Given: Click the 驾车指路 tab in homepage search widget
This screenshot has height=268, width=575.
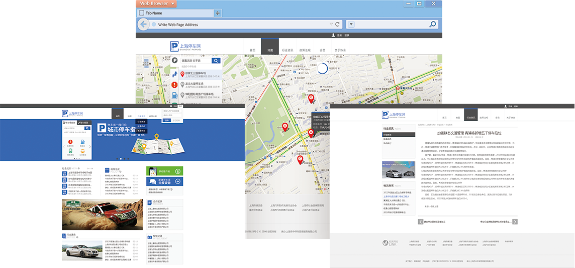Looking at the screenshot, I should (x=84, y=123).
